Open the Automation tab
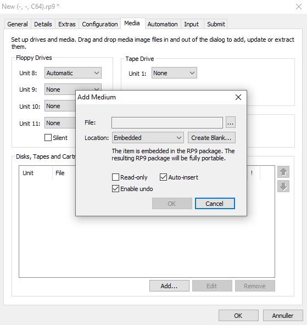Image resolution: width=307 pixels, height=325 pixels. click(163, 24)
